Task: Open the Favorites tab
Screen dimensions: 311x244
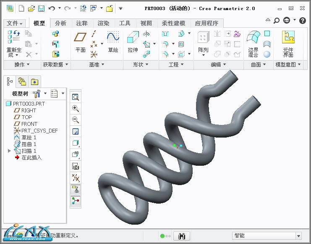Action: tap(34, 82)
